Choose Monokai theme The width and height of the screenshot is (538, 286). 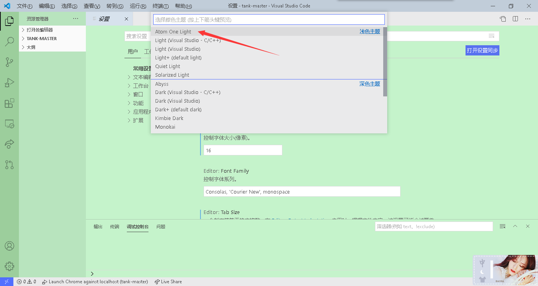pos(267,127)
